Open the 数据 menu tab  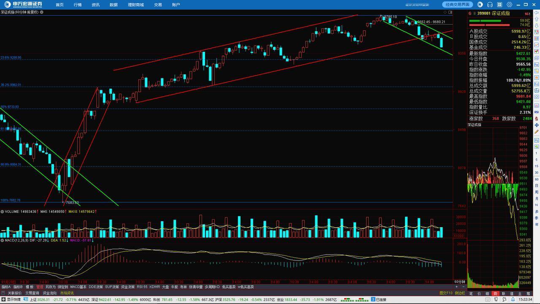(113, 5)
